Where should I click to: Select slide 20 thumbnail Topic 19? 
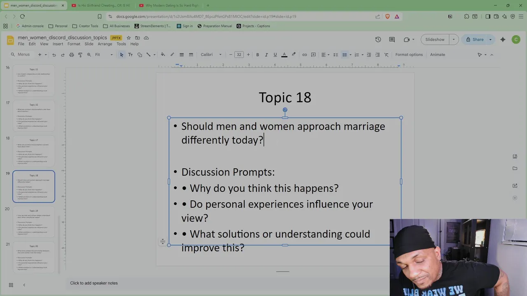pyautogui.click(x=34, y=222)
